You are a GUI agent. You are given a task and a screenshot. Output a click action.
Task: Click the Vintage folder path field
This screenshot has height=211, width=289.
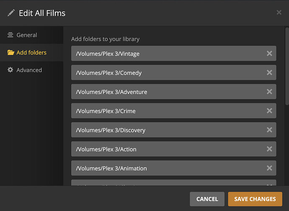[x=168, y=54]
